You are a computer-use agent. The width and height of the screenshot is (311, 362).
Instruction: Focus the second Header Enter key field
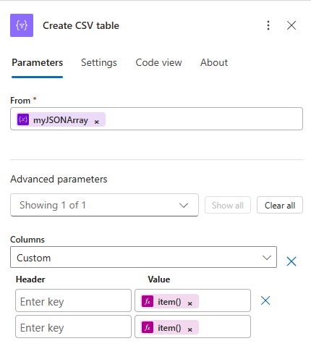click(73, 327)
